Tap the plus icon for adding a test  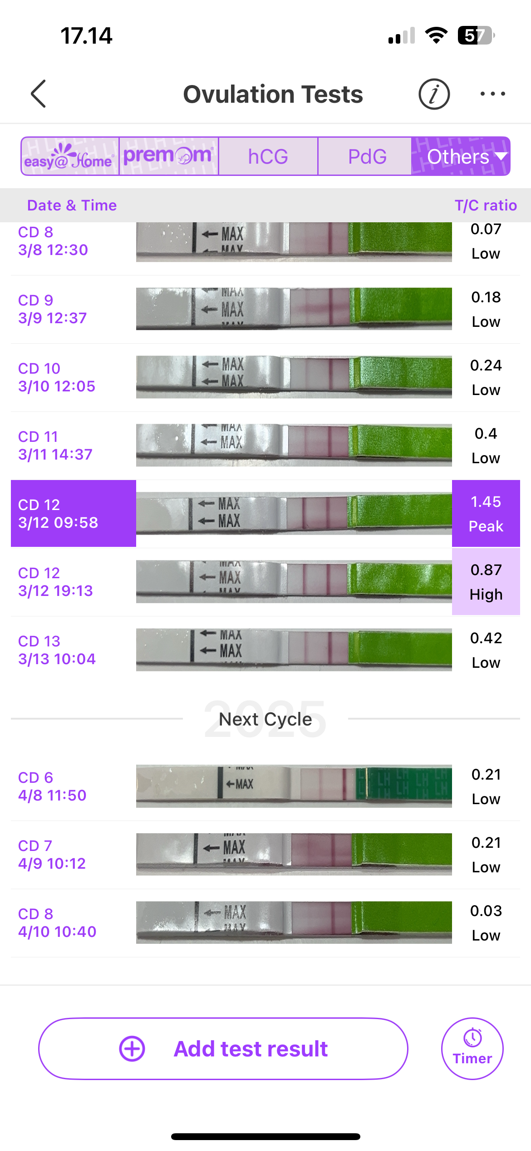coord(132,1049)
